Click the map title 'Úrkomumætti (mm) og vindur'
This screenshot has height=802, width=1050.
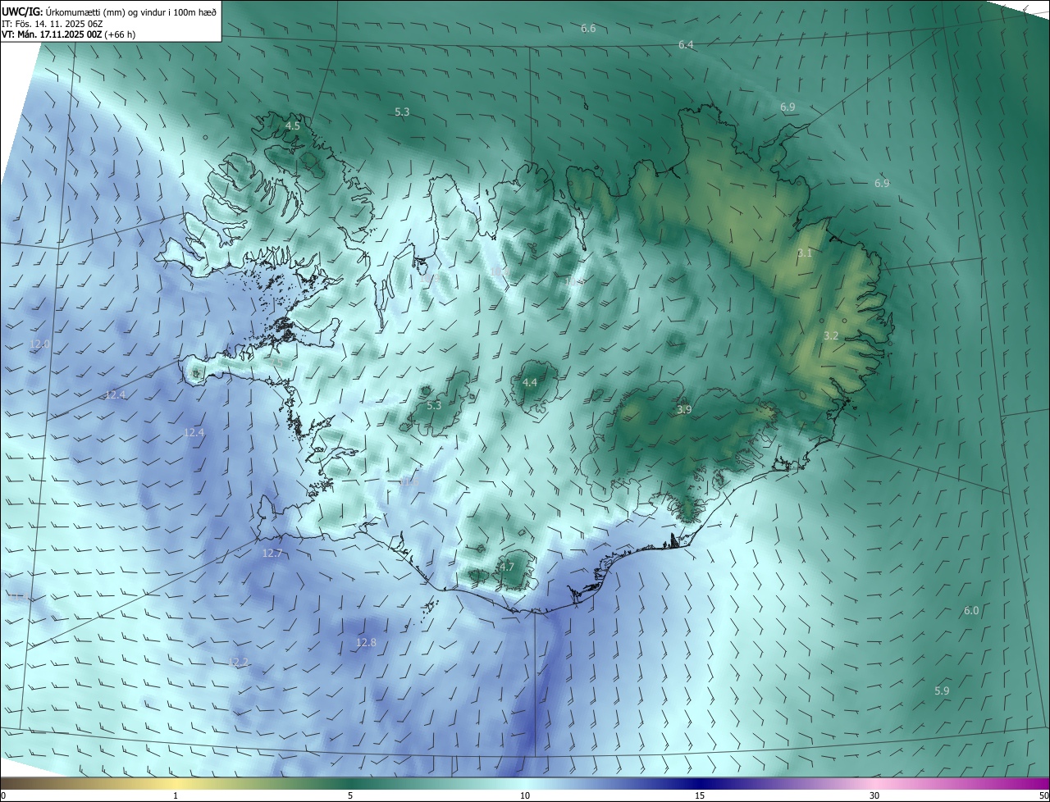(106, 11)
